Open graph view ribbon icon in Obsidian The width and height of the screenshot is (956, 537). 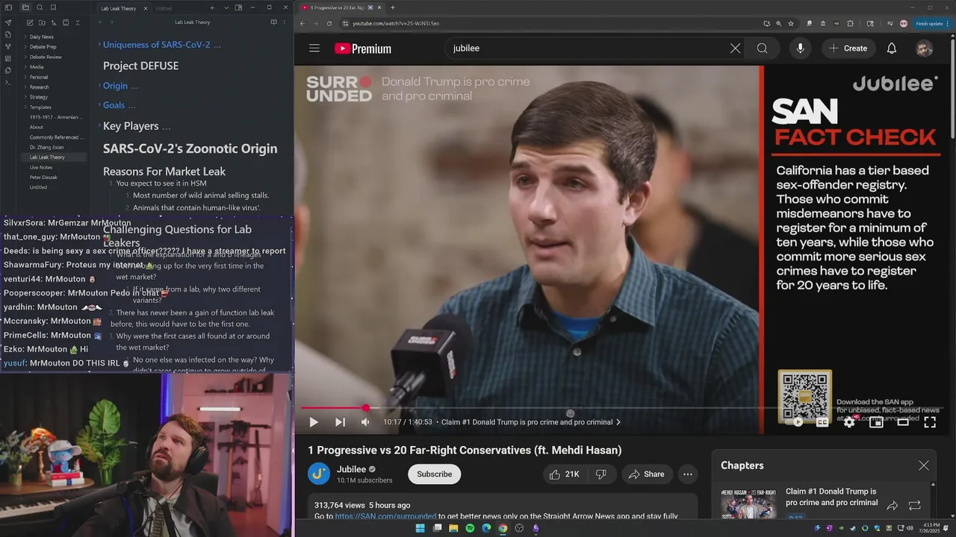click(8, 46)
